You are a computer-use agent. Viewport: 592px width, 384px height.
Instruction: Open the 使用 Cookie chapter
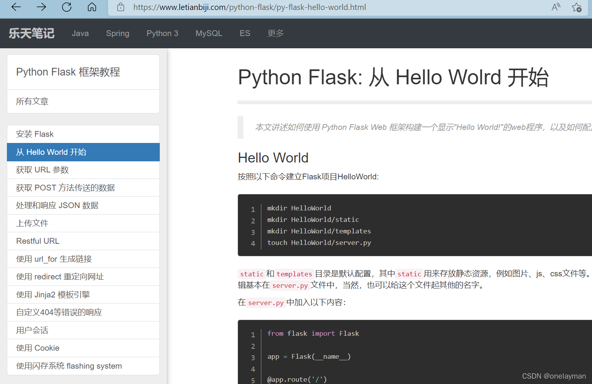83,348
